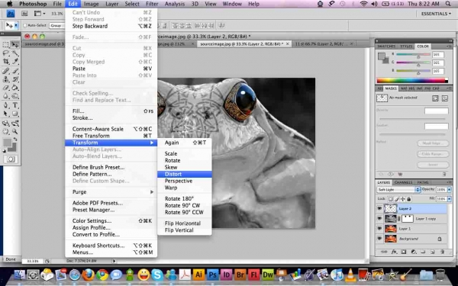Screen dimensions: 458x286
Task: Select the Magic Wand tool
Action: tap(15, 53)
